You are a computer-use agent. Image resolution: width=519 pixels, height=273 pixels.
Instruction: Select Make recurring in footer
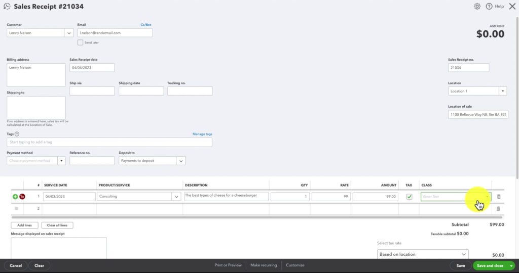click(264, 265)
